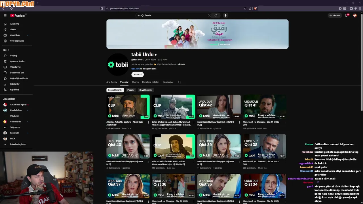Click the tabii Urdu channel banner
The image size is (363, 204).
[197, 34]
